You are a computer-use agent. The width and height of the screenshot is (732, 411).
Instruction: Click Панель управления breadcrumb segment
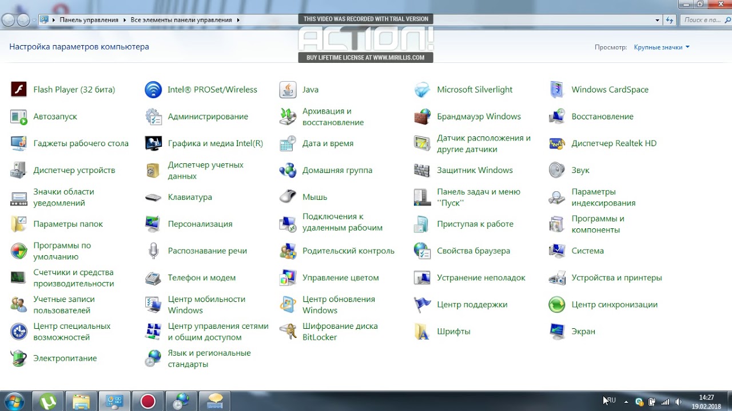pos(89,20)
